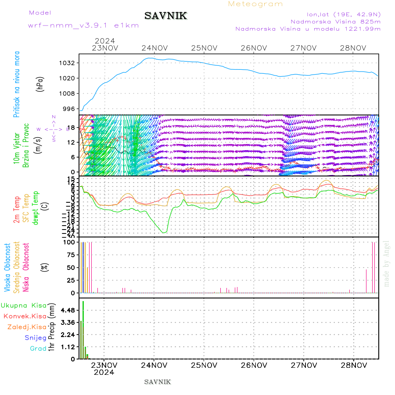Image resolution: width=395 pixels, height=395 pixels.
Task: Click the 6 wind speed axis value
Action: point(73,157)
